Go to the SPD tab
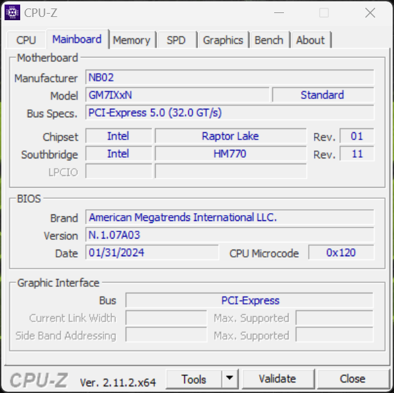 click(x=176, y=40)
